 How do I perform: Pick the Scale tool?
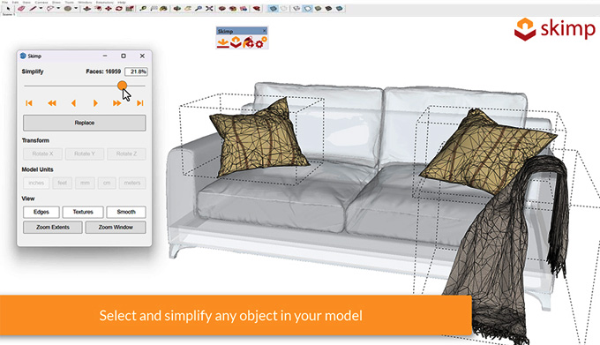pyautogui.click(x=130, y=9)
